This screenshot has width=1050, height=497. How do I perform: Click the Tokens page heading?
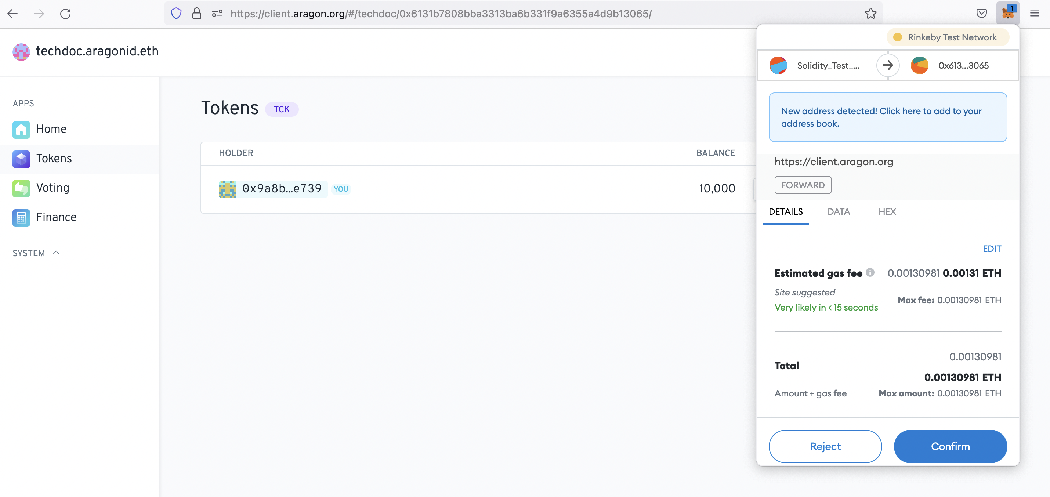click(230, 108)
